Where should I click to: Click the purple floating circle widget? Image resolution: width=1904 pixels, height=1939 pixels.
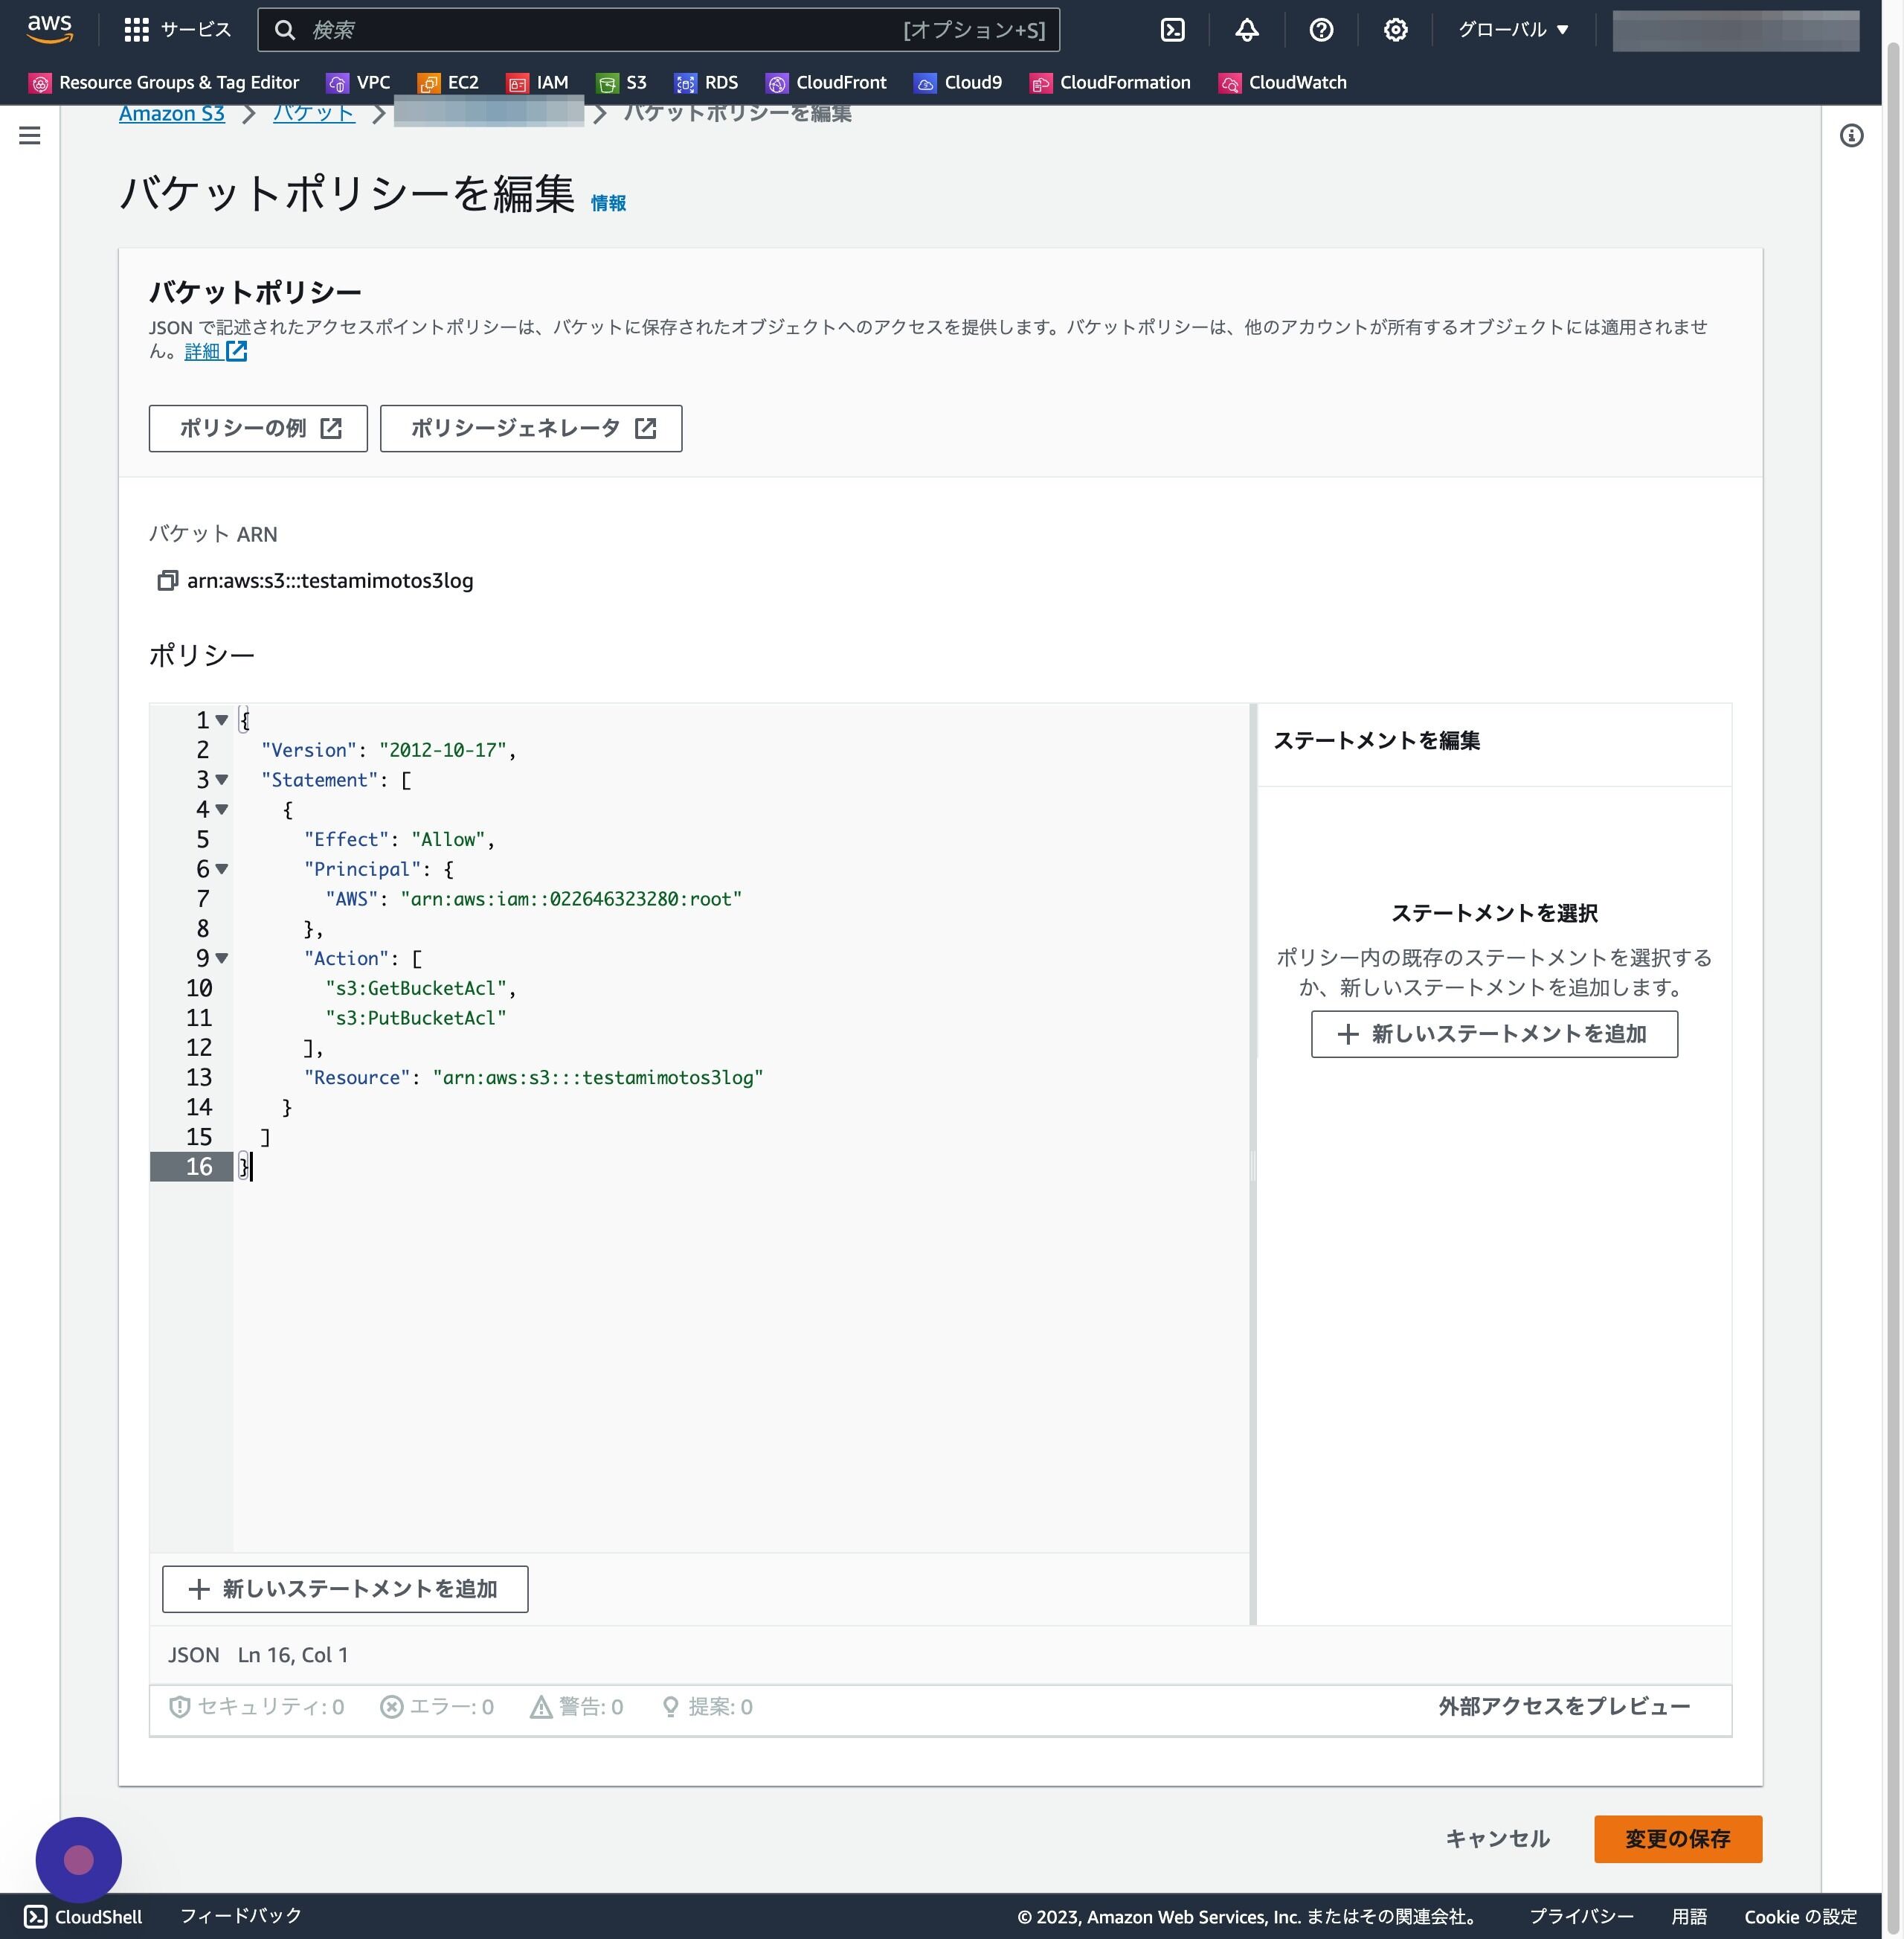(x=78, y=1859)
